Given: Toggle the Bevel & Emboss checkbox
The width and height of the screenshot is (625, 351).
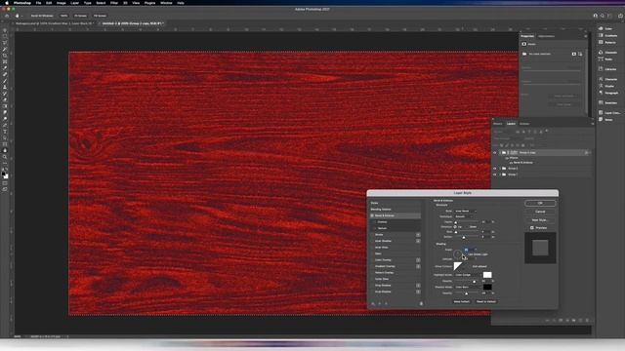Looking at the screenshot, I should point(372,215).
